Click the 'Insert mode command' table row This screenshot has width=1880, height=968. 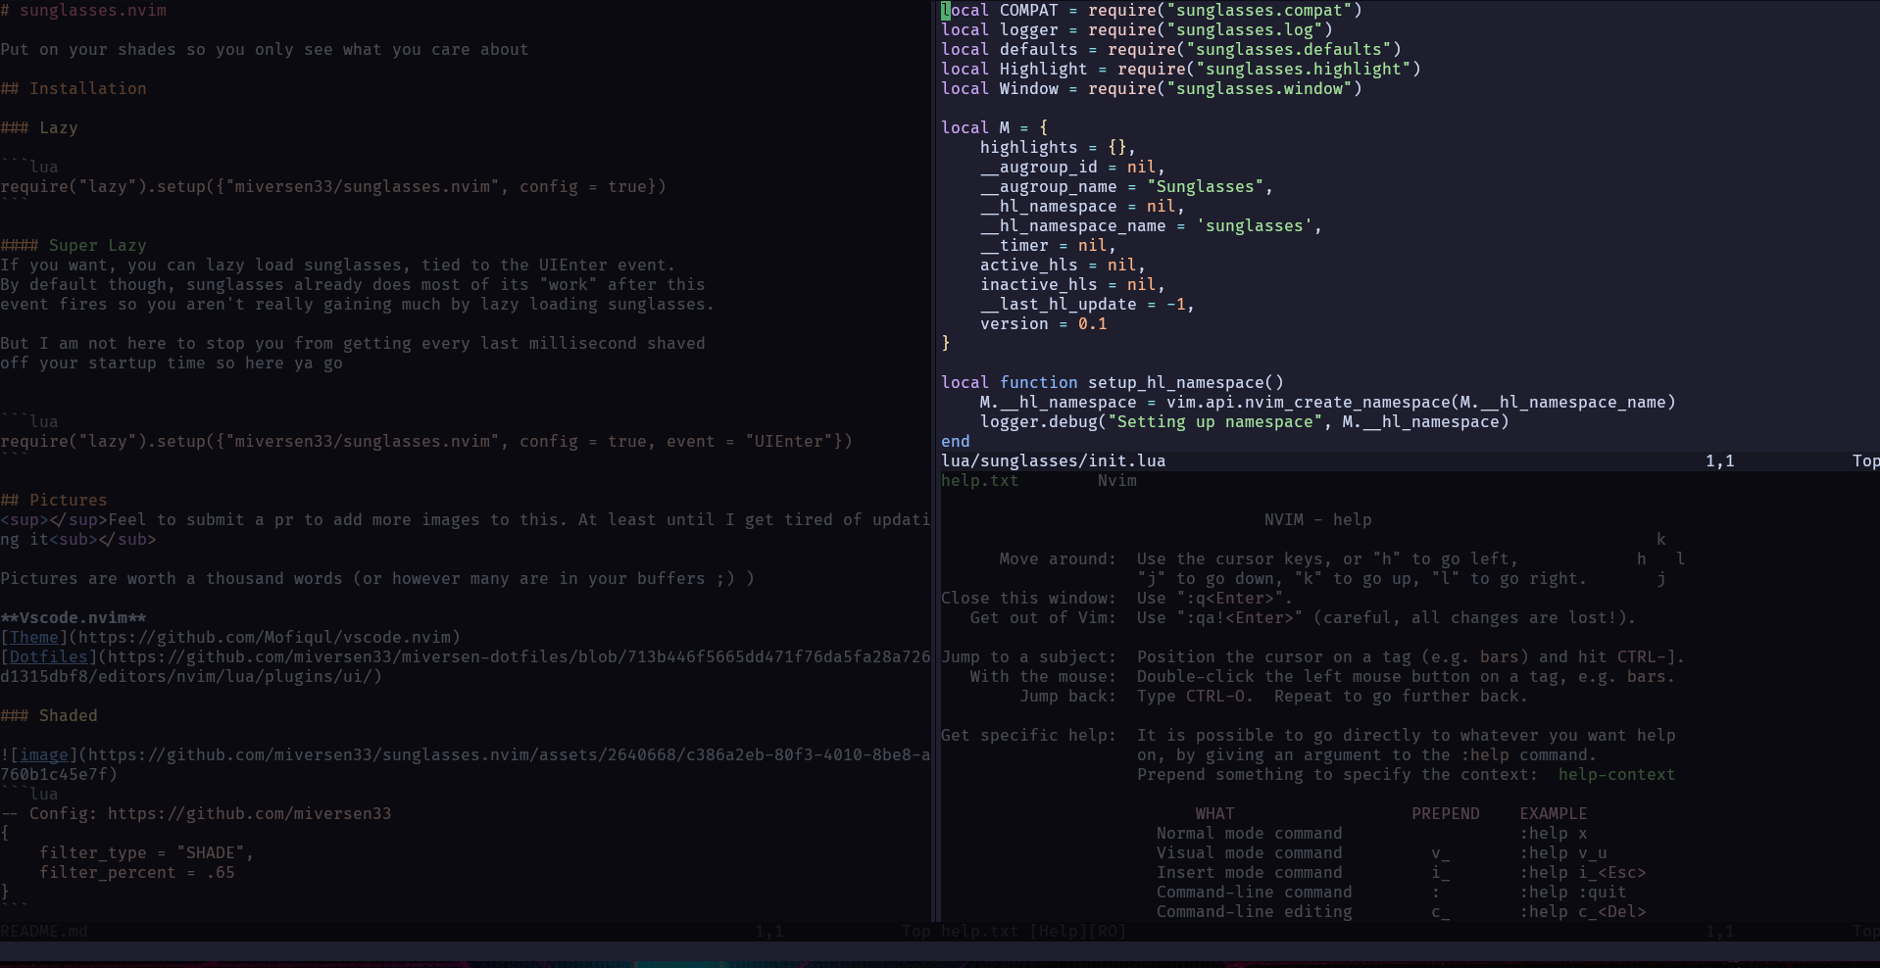[1402, 872]
